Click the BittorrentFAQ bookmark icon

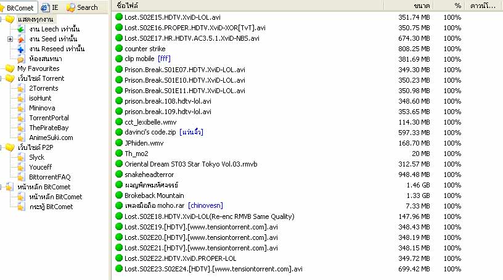point(21,177)
